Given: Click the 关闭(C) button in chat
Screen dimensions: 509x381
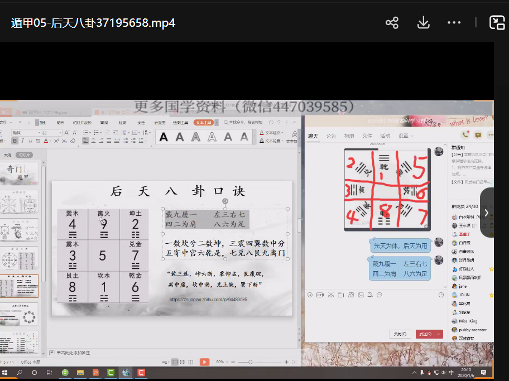Looking at the screenshot, I should 400,334.
